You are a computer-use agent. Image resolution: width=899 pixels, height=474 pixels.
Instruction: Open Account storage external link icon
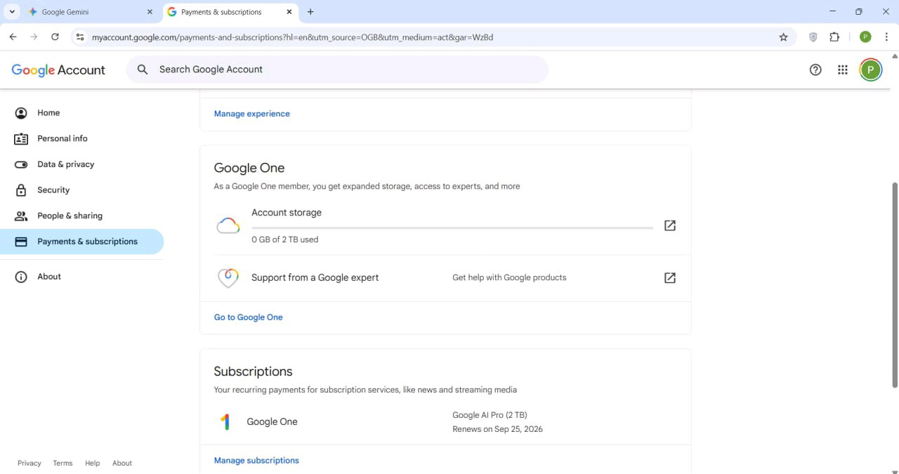tap(669, 225)
